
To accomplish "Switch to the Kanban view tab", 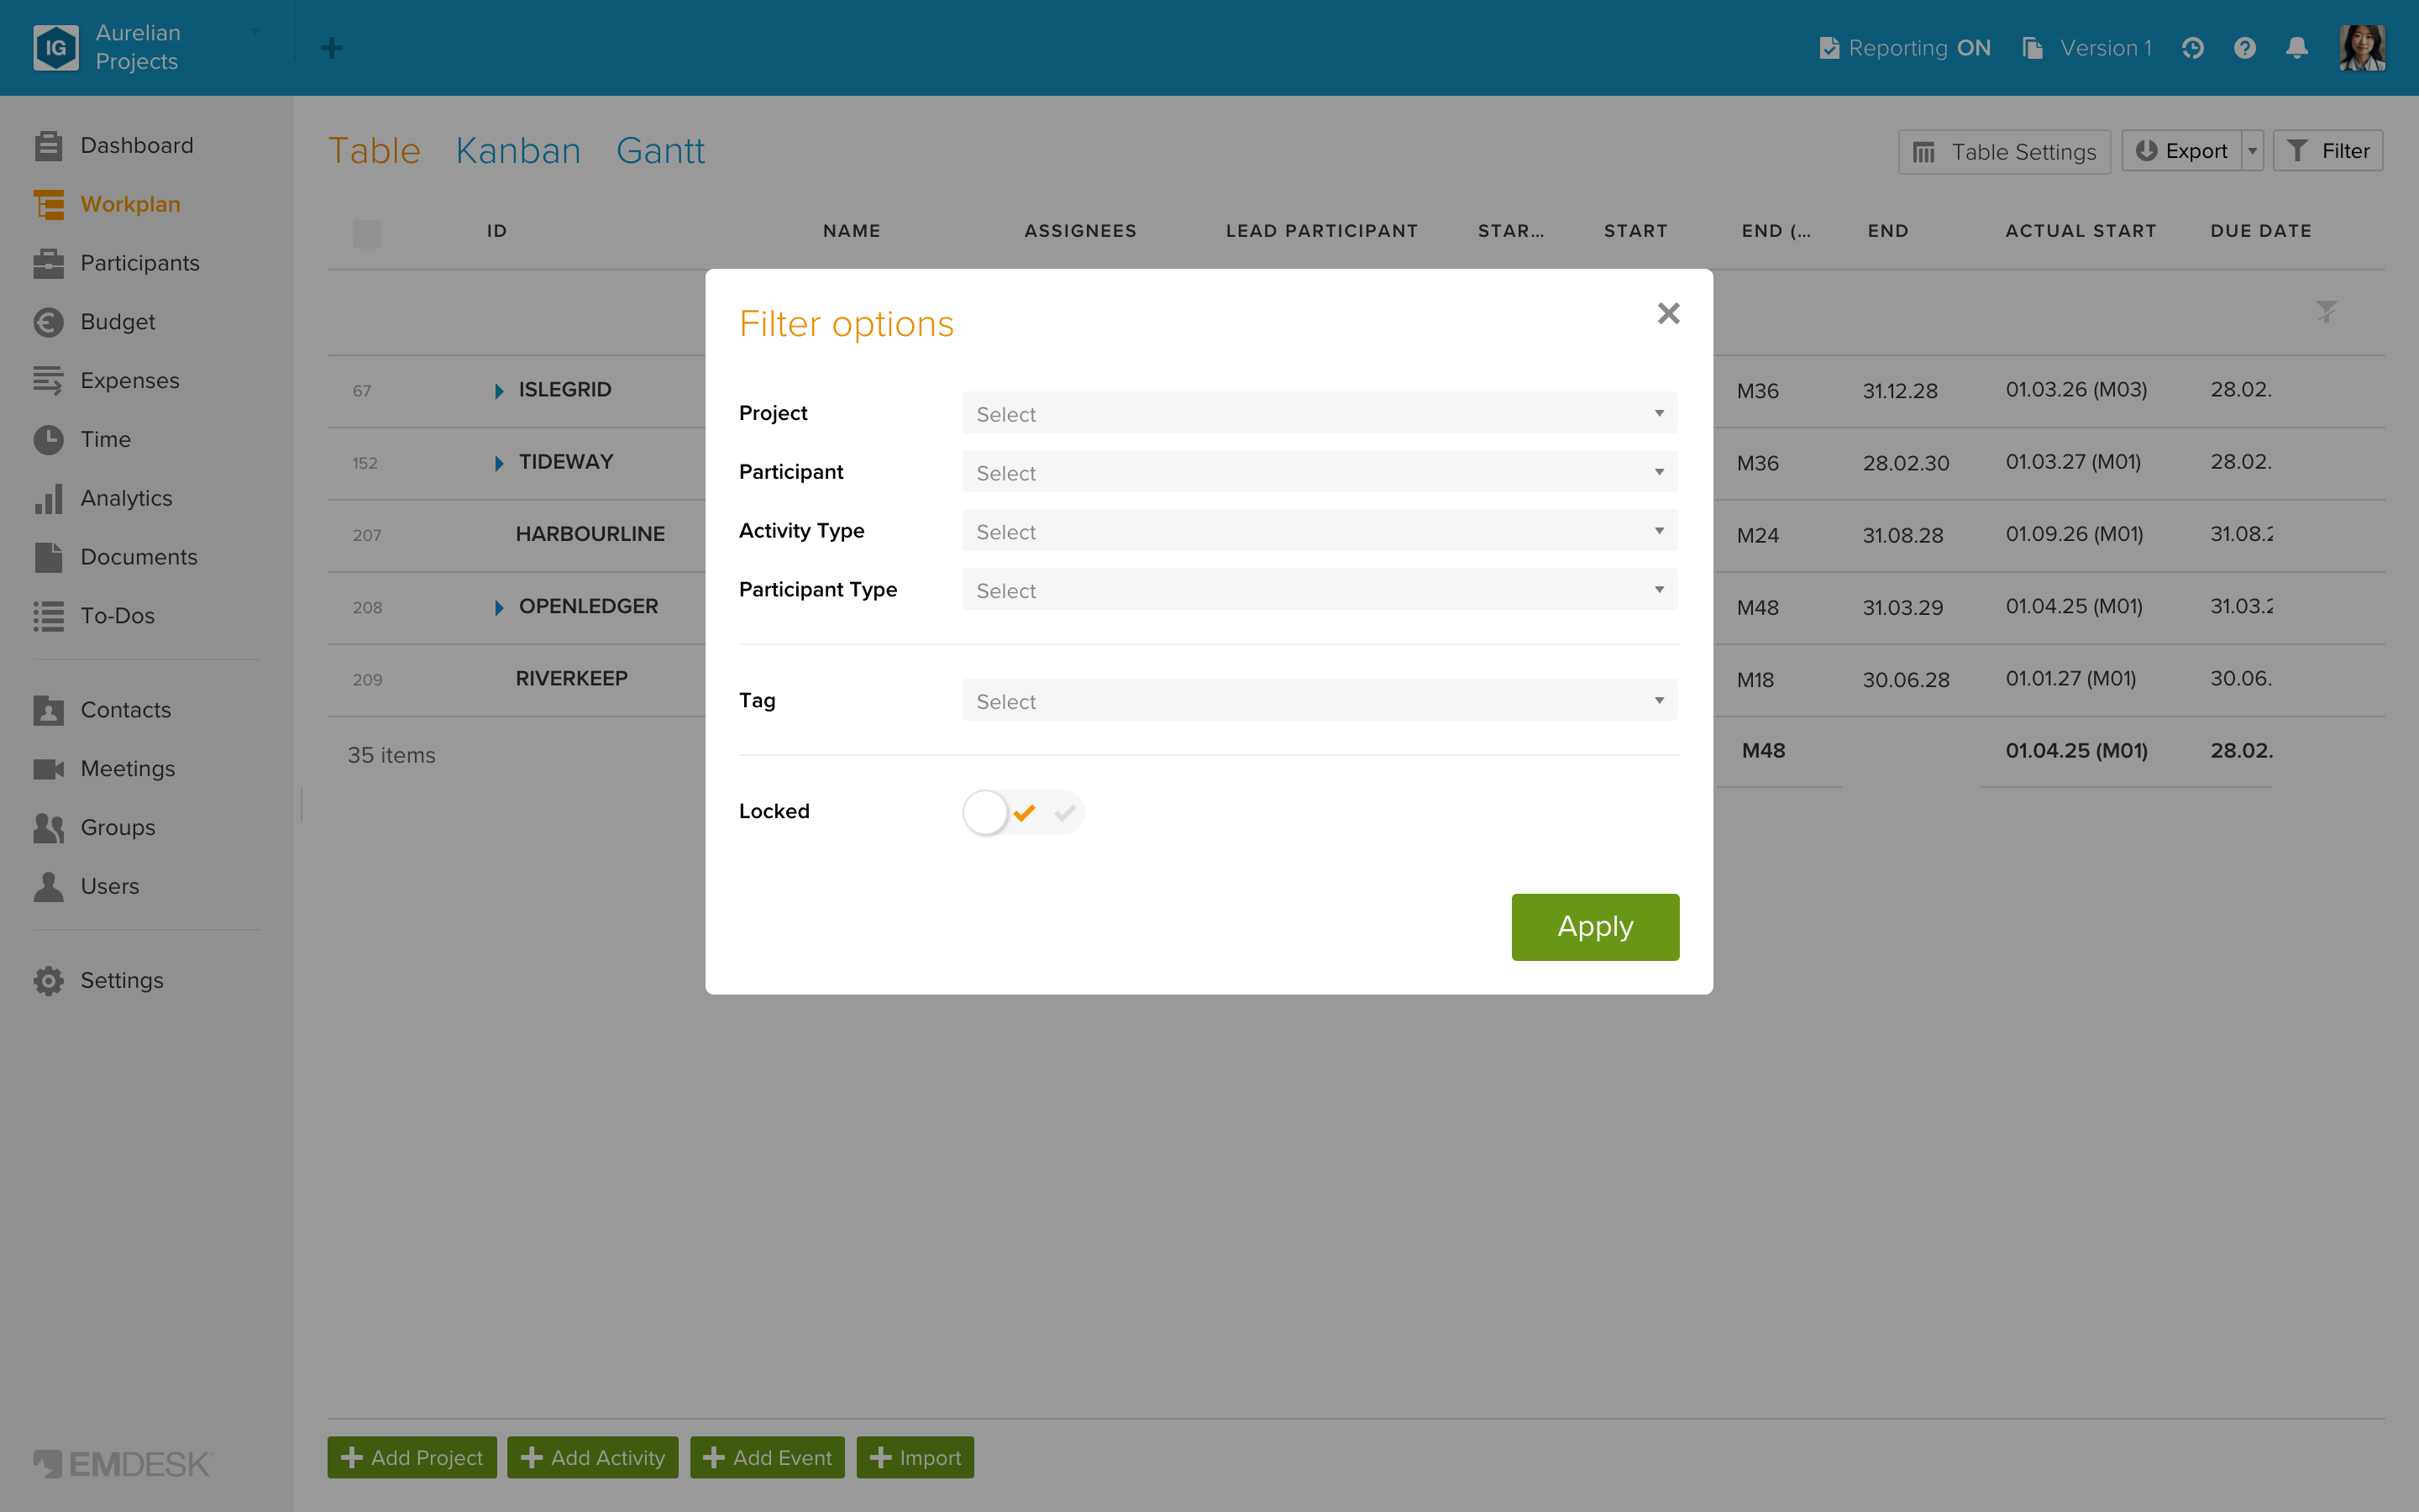I will [517, 151].
